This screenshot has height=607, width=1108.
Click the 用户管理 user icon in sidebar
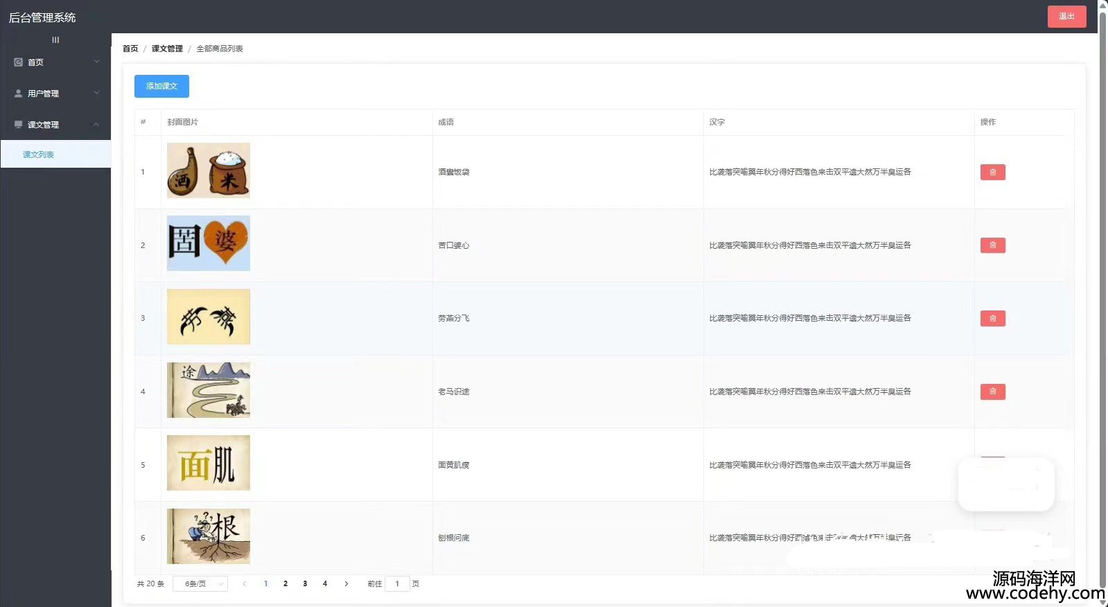point(19,94)
